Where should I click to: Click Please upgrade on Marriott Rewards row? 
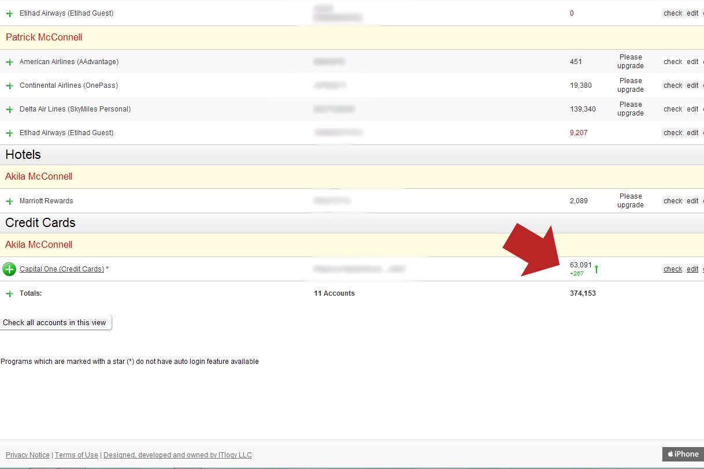[x=631, y=201]
